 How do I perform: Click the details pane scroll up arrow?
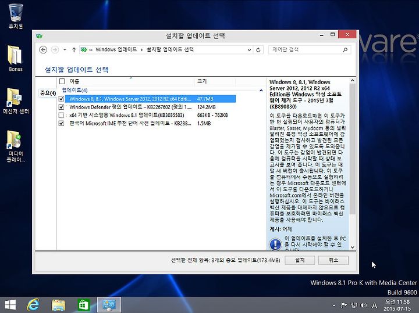tap(352, 81)
